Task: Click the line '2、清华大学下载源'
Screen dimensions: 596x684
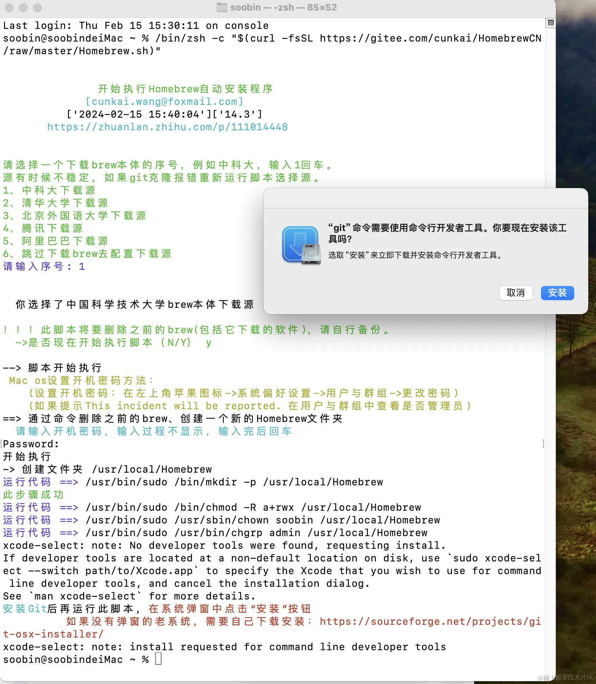Action: coord(56,203)
